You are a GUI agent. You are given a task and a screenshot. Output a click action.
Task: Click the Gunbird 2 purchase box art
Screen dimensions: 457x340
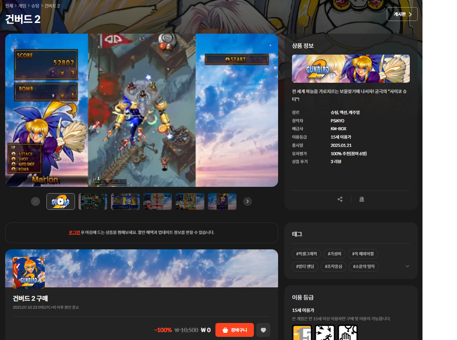click(29, 273)
